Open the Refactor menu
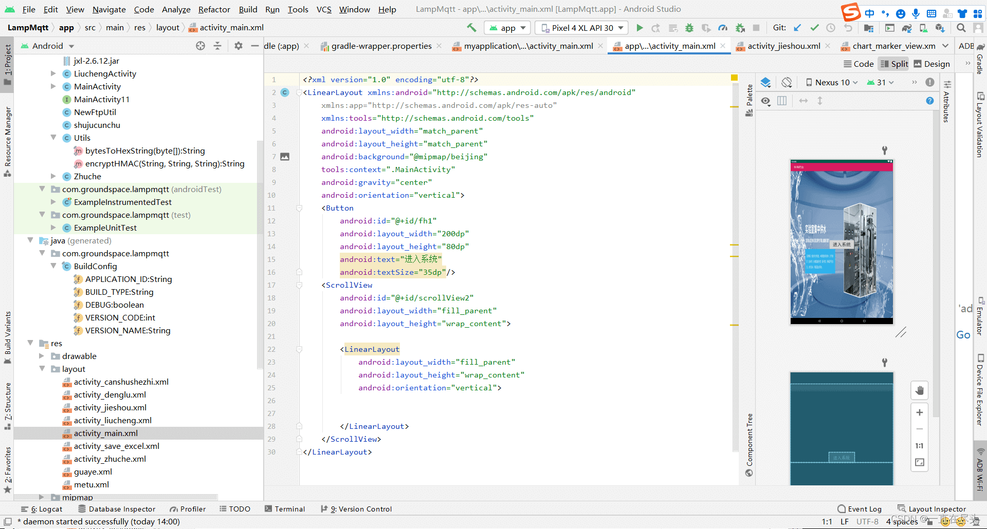987x529 pixels. point(214,9)
